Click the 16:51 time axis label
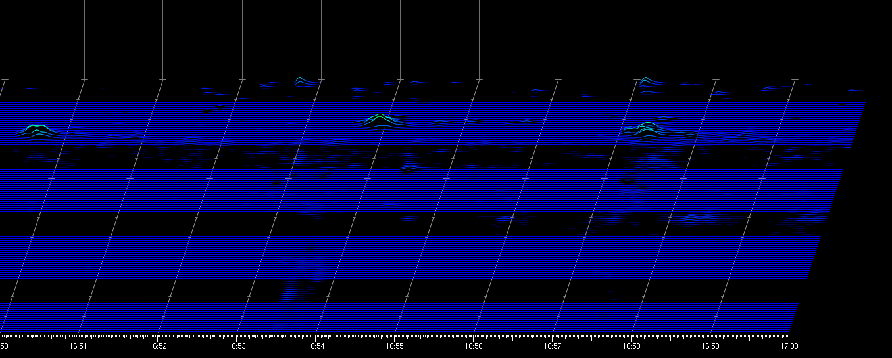This screenshot has width=892, height=358. [x=78, y=346]
